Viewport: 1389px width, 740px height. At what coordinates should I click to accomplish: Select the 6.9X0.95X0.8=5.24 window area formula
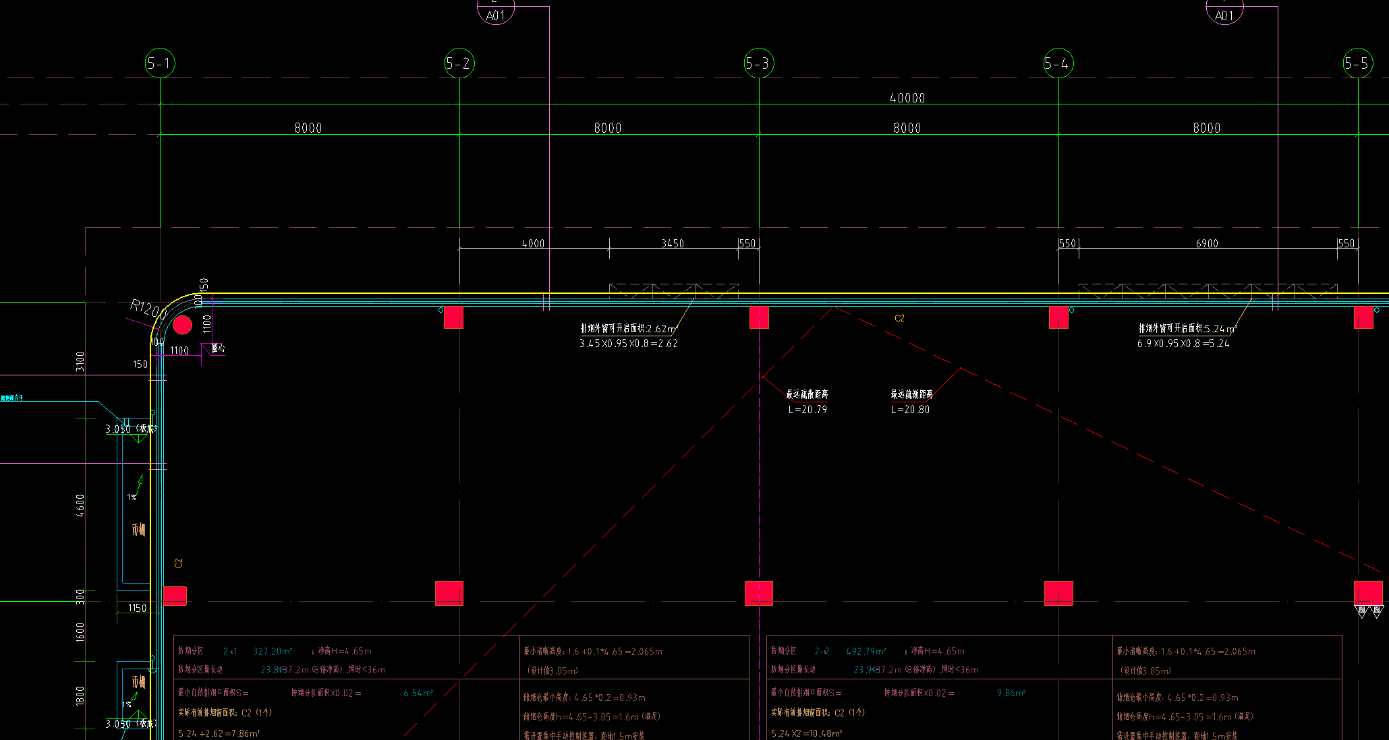coord(1183,344)
